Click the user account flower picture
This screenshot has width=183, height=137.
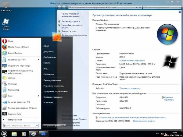click(57, 37)
